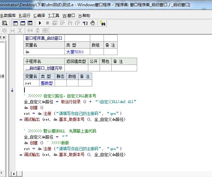Image resolution: width=212 pixels, height=177 pixels.
Task: Toggle the second panel layout icon
Action: point(23,23)
